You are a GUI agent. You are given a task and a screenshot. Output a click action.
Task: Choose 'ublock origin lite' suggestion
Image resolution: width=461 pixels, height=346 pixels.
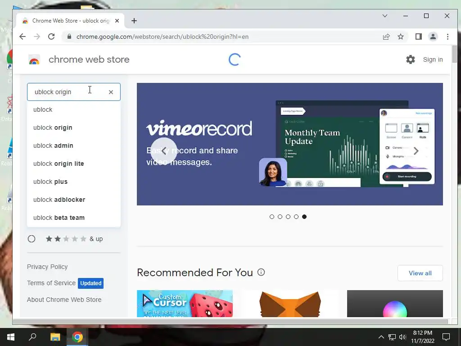point(74,164)
